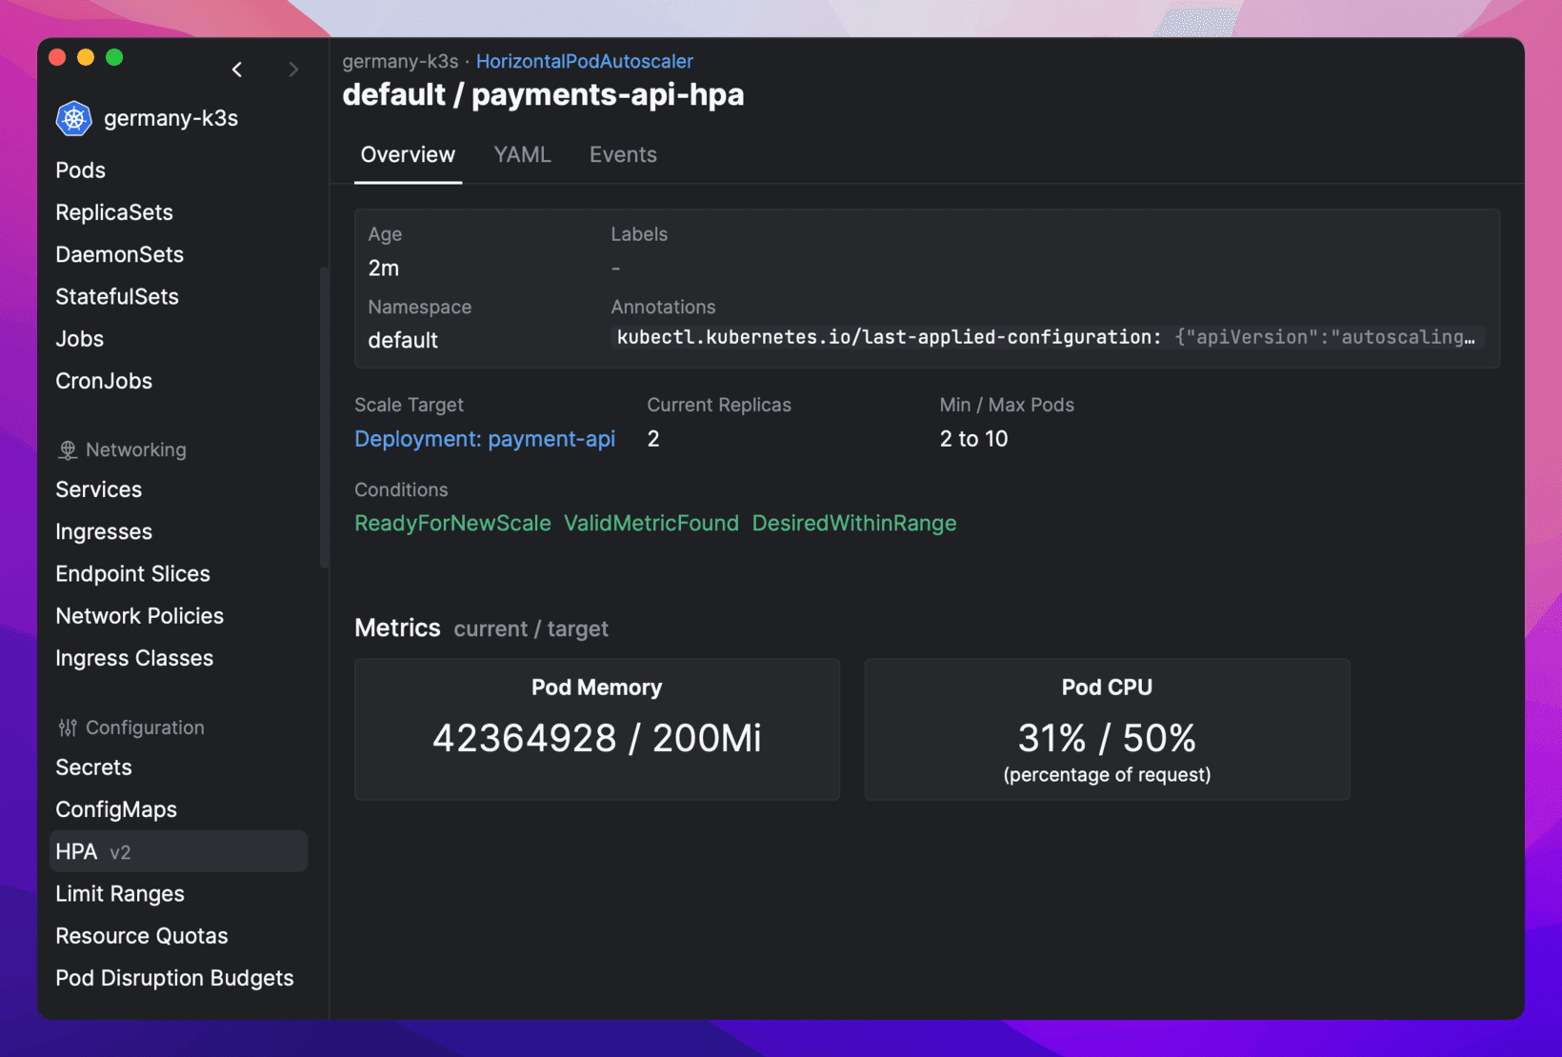Switch to the YAML tab
The image size is (1562, 1057).
pos(522,154)
